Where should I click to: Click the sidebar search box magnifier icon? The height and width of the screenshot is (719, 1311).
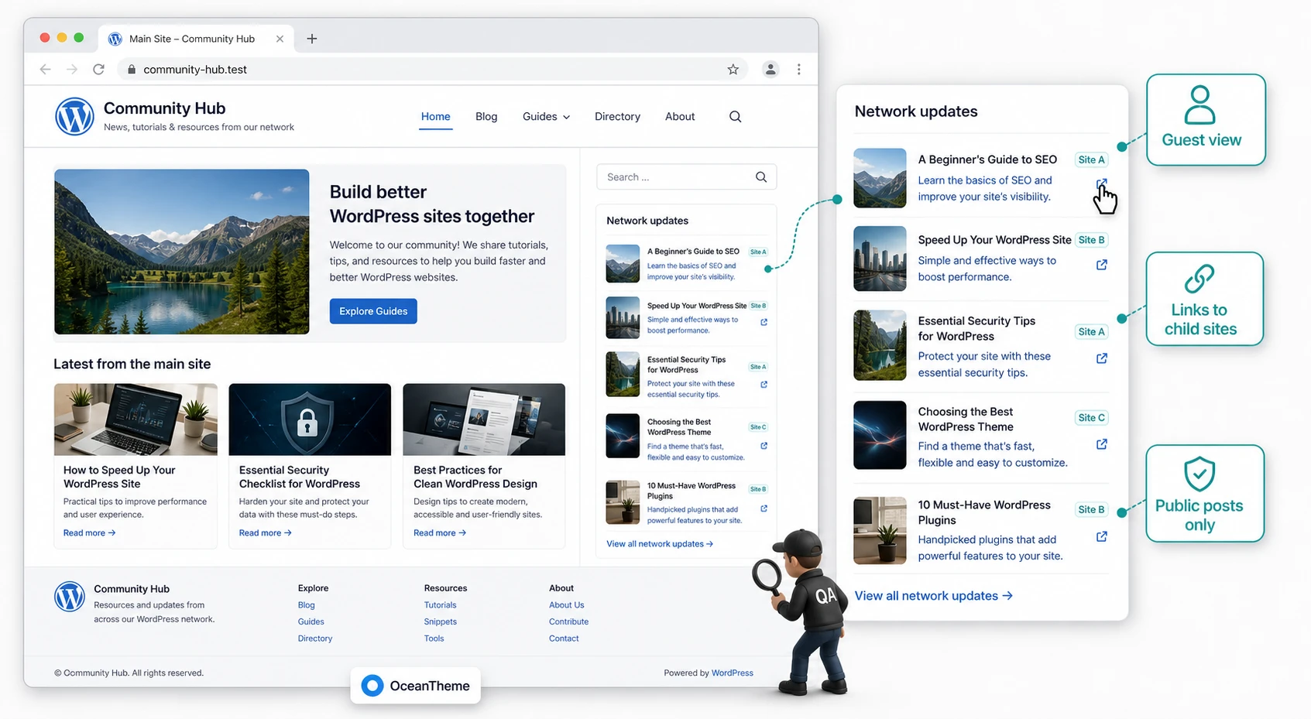pyautogui.click(x=761, y=177)
